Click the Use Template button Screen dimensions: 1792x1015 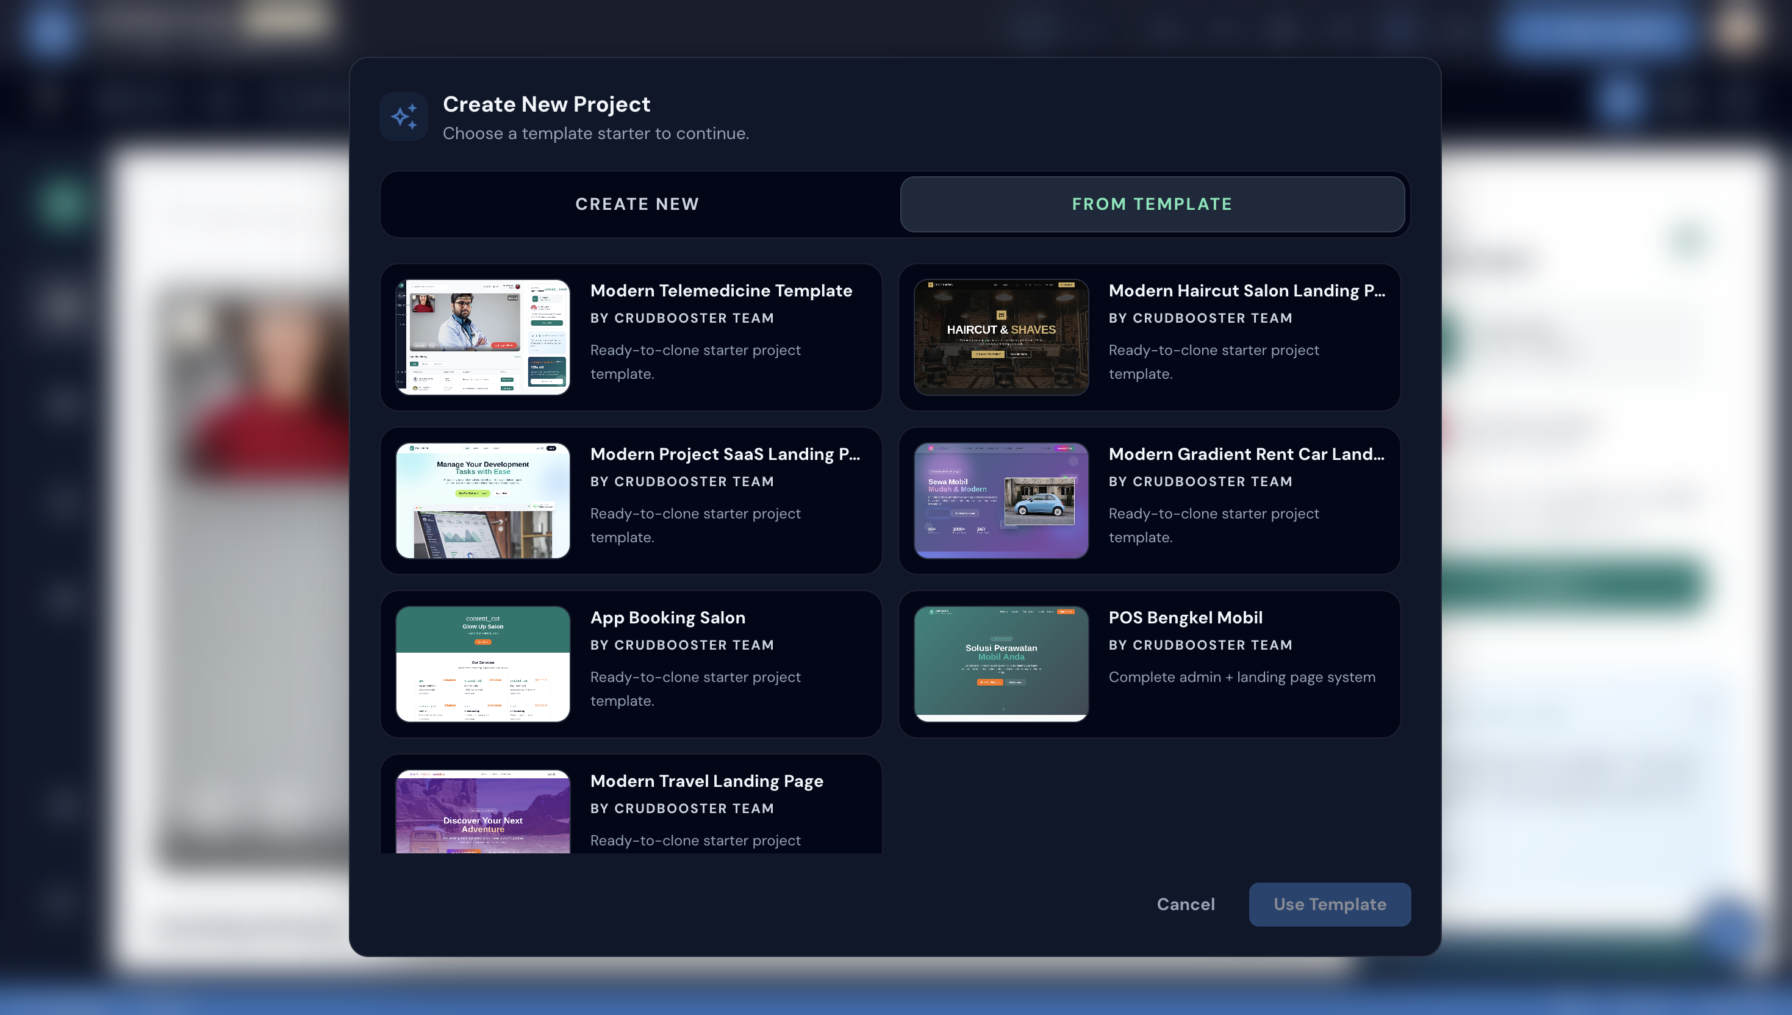[1328, 903]
